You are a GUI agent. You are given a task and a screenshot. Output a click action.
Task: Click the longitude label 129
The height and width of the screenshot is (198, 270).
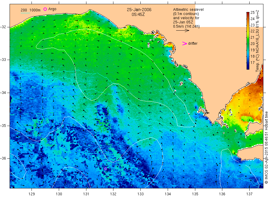click(32, 194)
